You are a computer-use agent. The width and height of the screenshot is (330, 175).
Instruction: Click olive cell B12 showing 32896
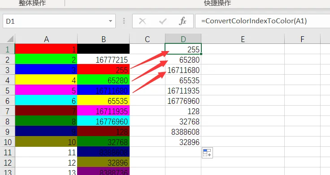pyautogui.click(x=103, y=162)
